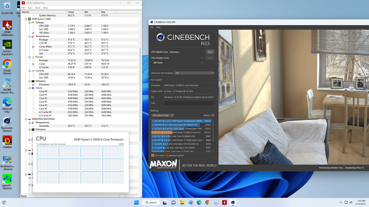
Task: Open View menu in HWMonitor
Action: 30,8
